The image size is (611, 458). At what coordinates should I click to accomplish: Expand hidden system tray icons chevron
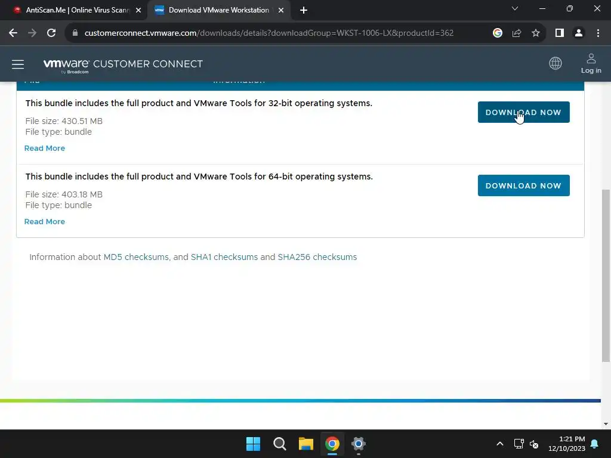point(500,444)
